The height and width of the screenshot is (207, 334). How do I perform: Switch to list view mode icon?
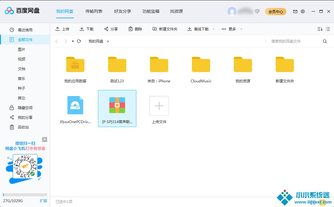coord(328,29)
